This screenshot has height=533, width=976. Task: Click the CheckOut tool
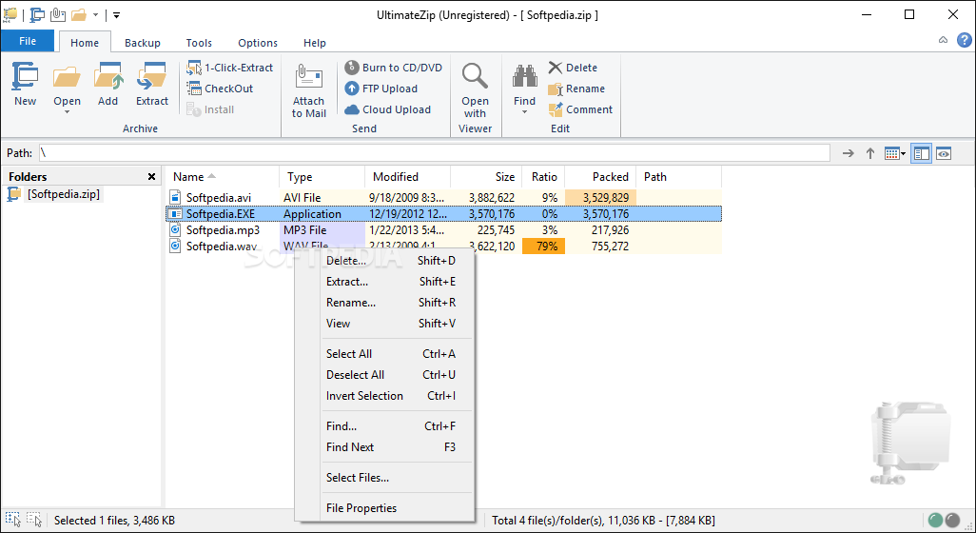tap(220, 89)
